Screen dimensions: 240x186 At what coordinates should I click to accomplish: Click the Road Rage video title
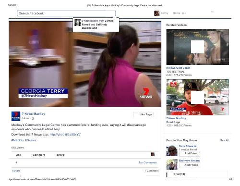(x=173, y=122)
